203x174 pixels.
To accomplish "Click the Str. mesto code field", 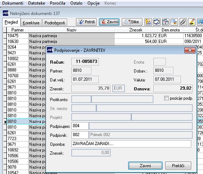I will [x=83, y=108].
